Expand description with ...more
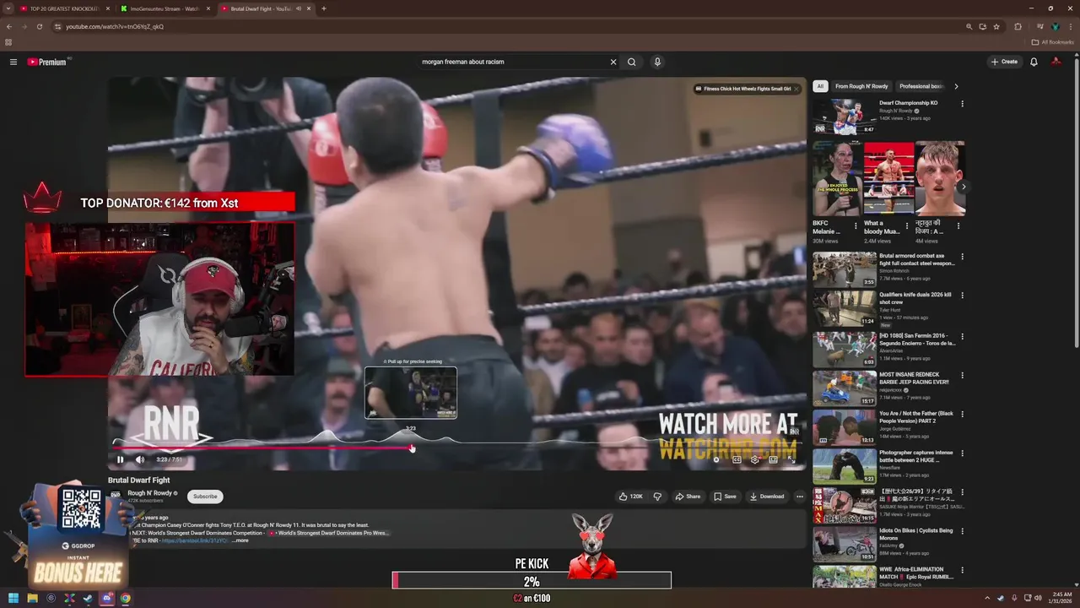1080x608 pixels. [x=240, y=540]
